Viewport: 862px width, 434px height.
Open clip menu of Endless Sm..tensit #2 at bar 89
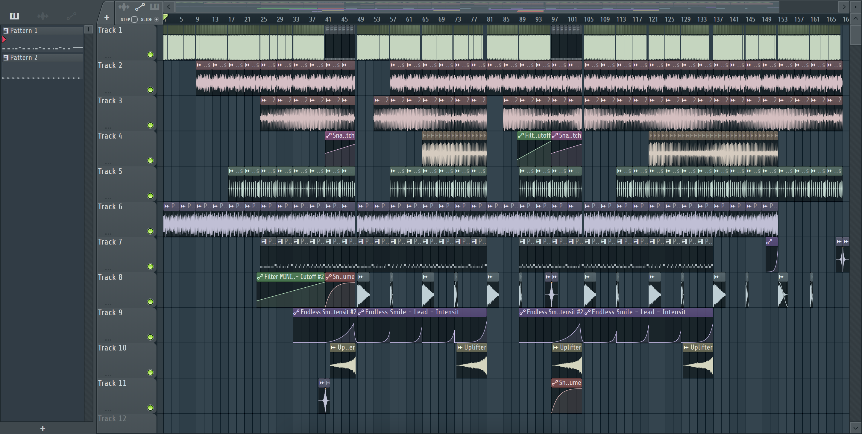click(x=522, y=312)
